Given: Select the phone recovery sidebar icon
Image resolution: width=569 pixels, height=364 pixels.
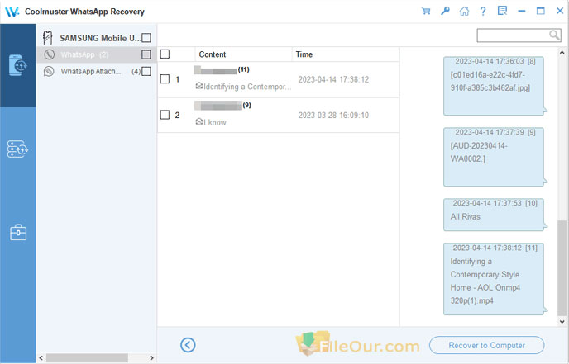Looking at the screenshot, I should point(18,65).
